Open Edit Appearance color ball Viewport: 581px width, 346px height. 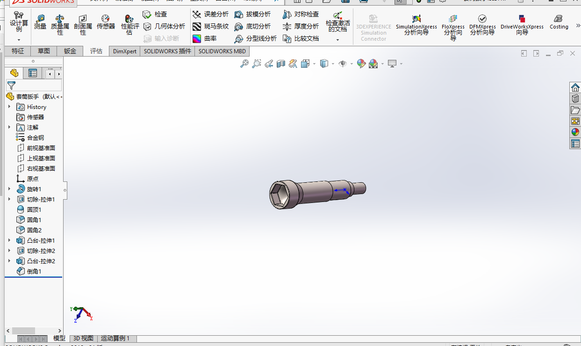361,64
